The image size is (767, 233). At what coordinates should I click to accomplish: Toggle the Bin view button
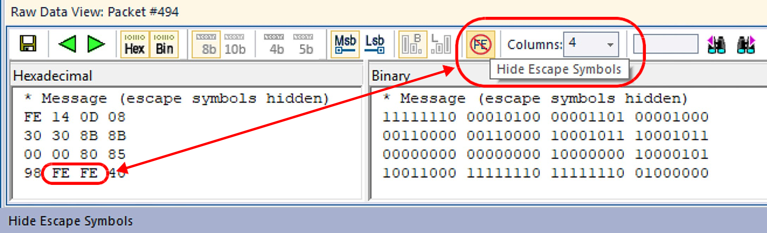click(164, 44)
